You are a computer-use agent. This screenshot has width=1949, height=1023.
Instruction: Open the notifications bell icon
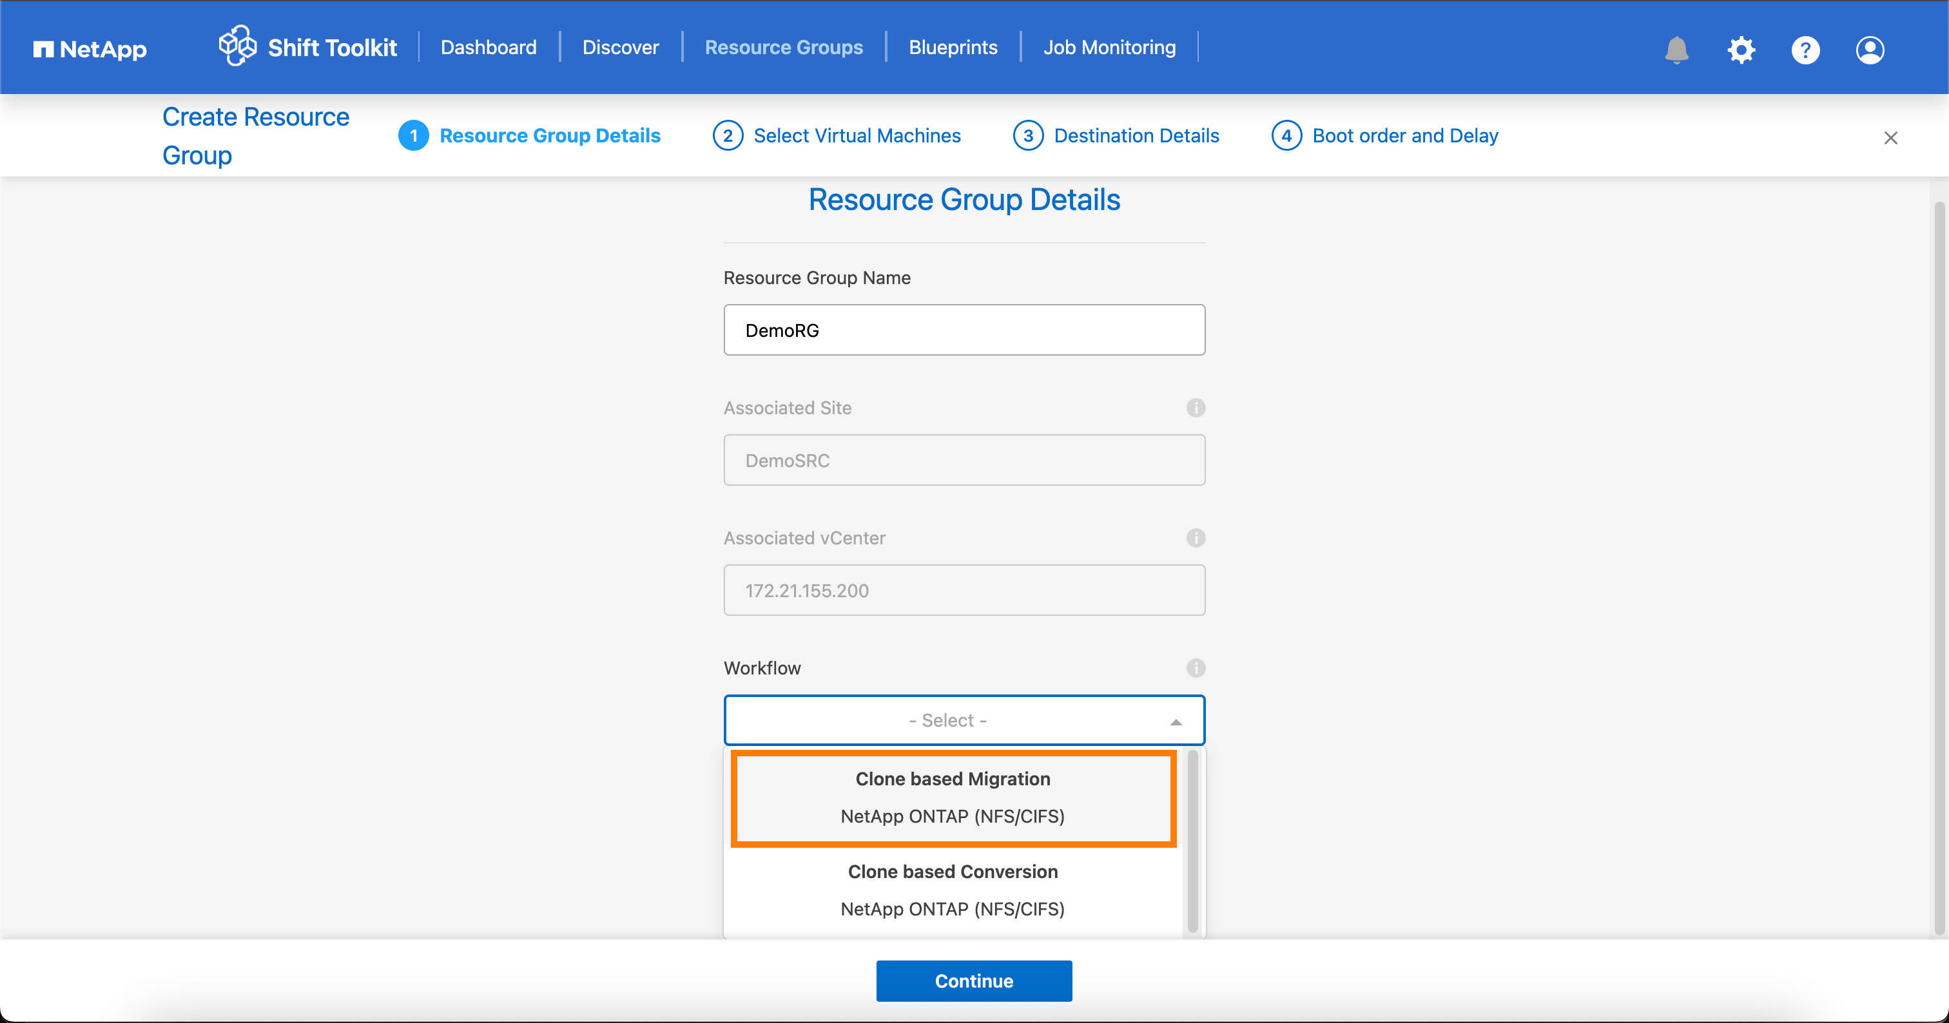[x=1676, y=50]
